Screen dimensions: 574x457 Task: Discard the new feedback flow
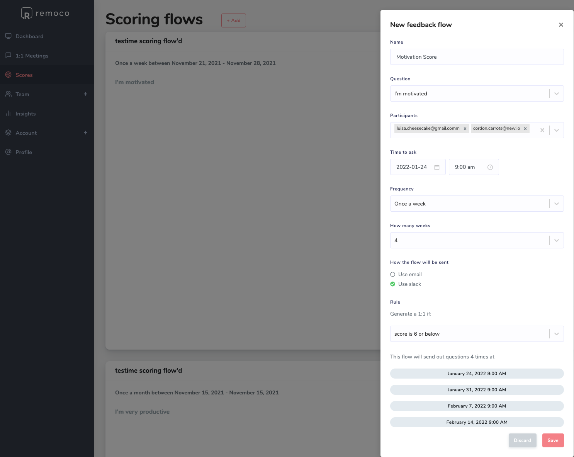(522, 440)
